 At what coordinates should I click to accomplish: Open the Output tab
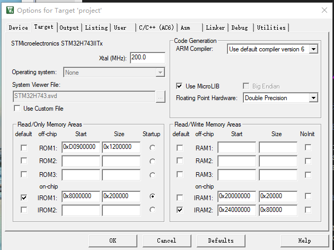pyautogui.click(x=69, y=28)
